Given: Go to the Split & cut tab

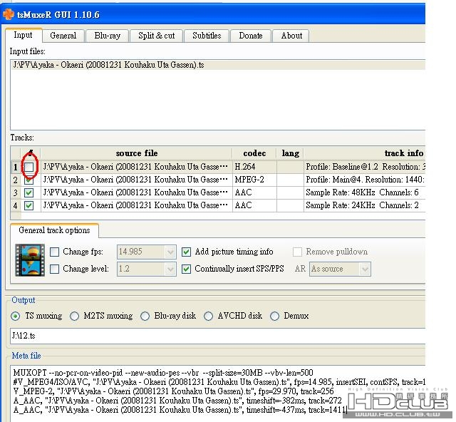Looking at the screenshot, I should point(157,36).
